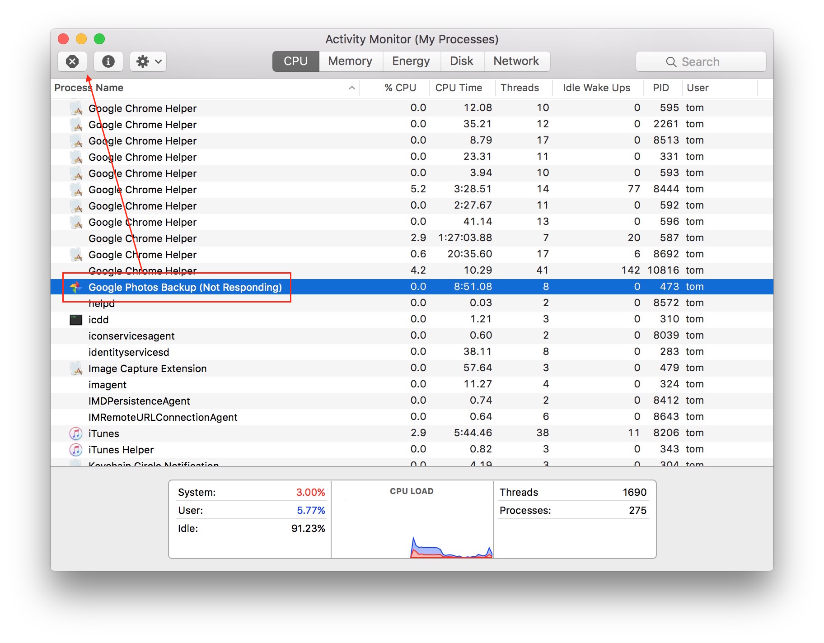Open the gear actions dropdown menu
This screenshot has height=643, width=824.
click(148, 61)
